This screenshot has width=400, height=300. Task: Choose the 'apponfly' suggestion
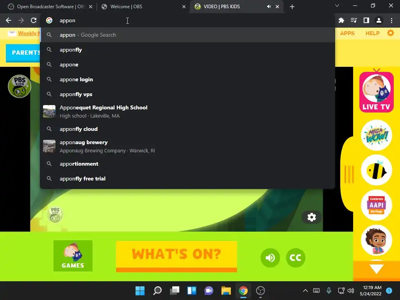(x=187, y=50)
